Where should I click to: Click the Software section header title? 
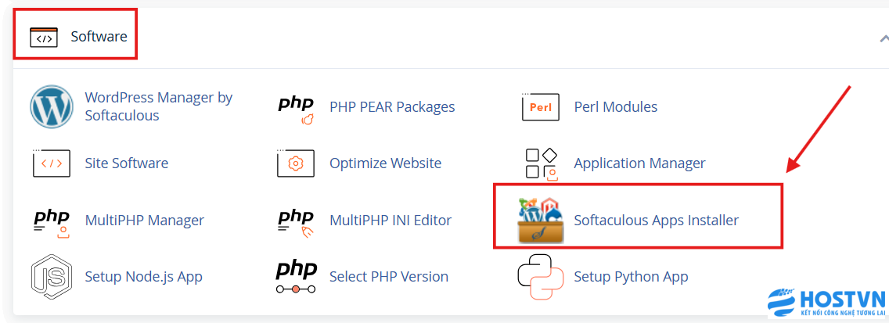(99, 37)
